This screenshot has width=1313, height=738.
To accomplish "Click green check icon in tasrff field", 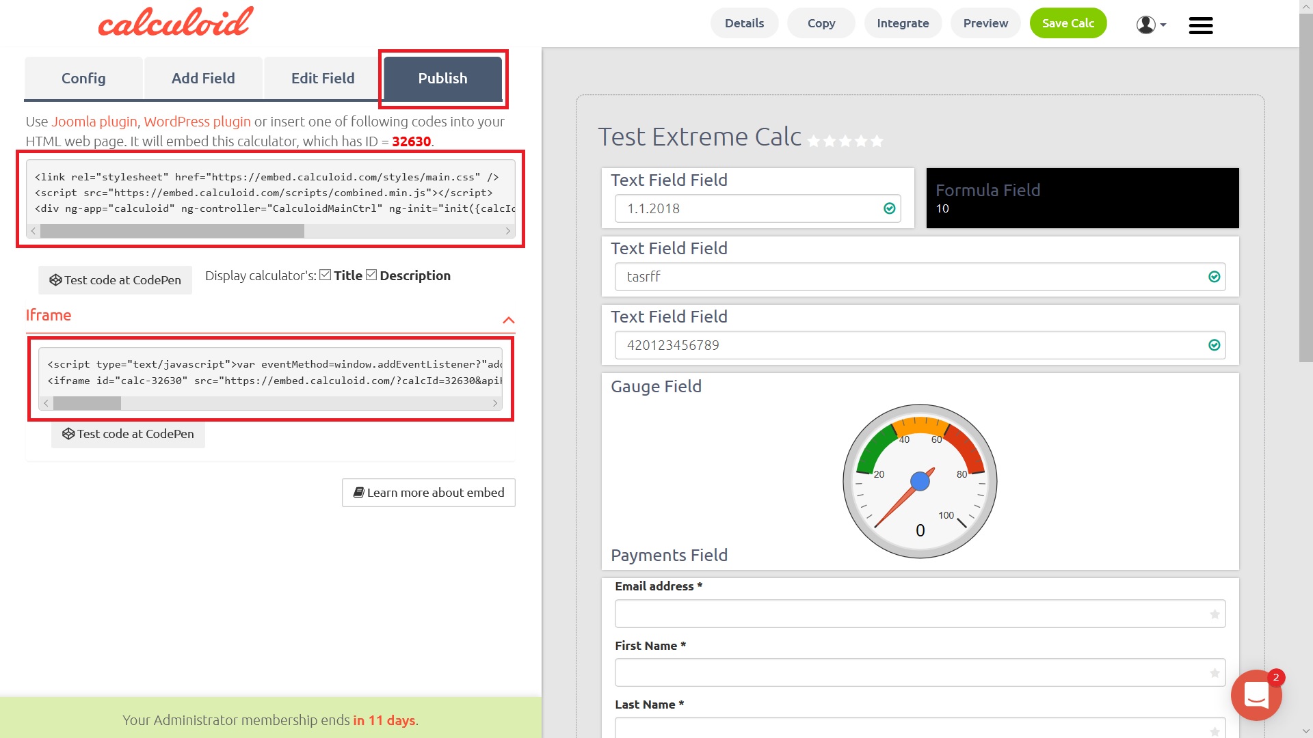I will (1214, 277).
